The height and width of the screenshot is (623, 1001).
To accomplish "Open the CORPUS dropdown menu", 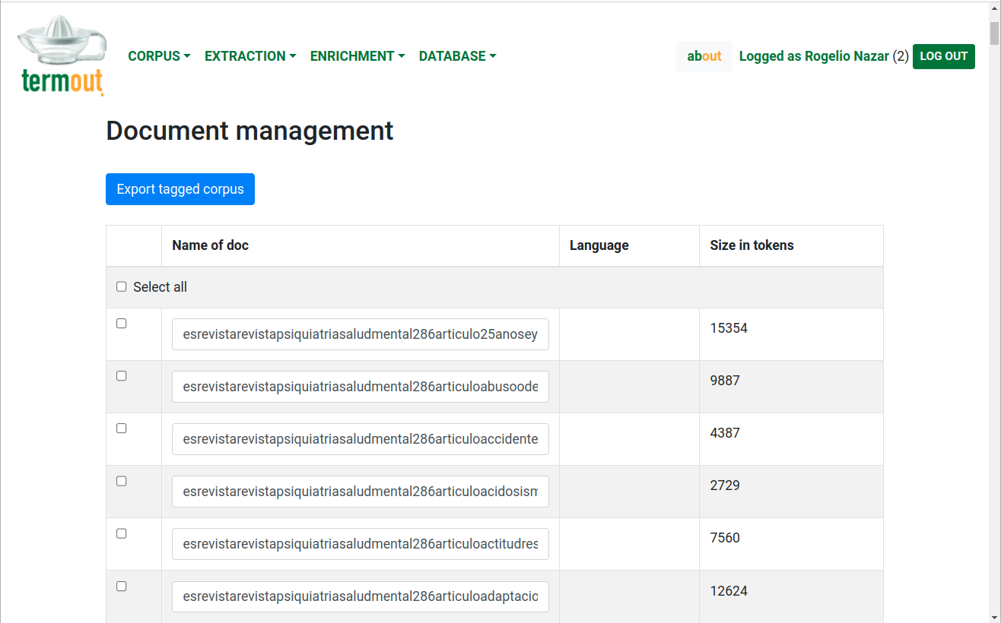I will (159, 56).
